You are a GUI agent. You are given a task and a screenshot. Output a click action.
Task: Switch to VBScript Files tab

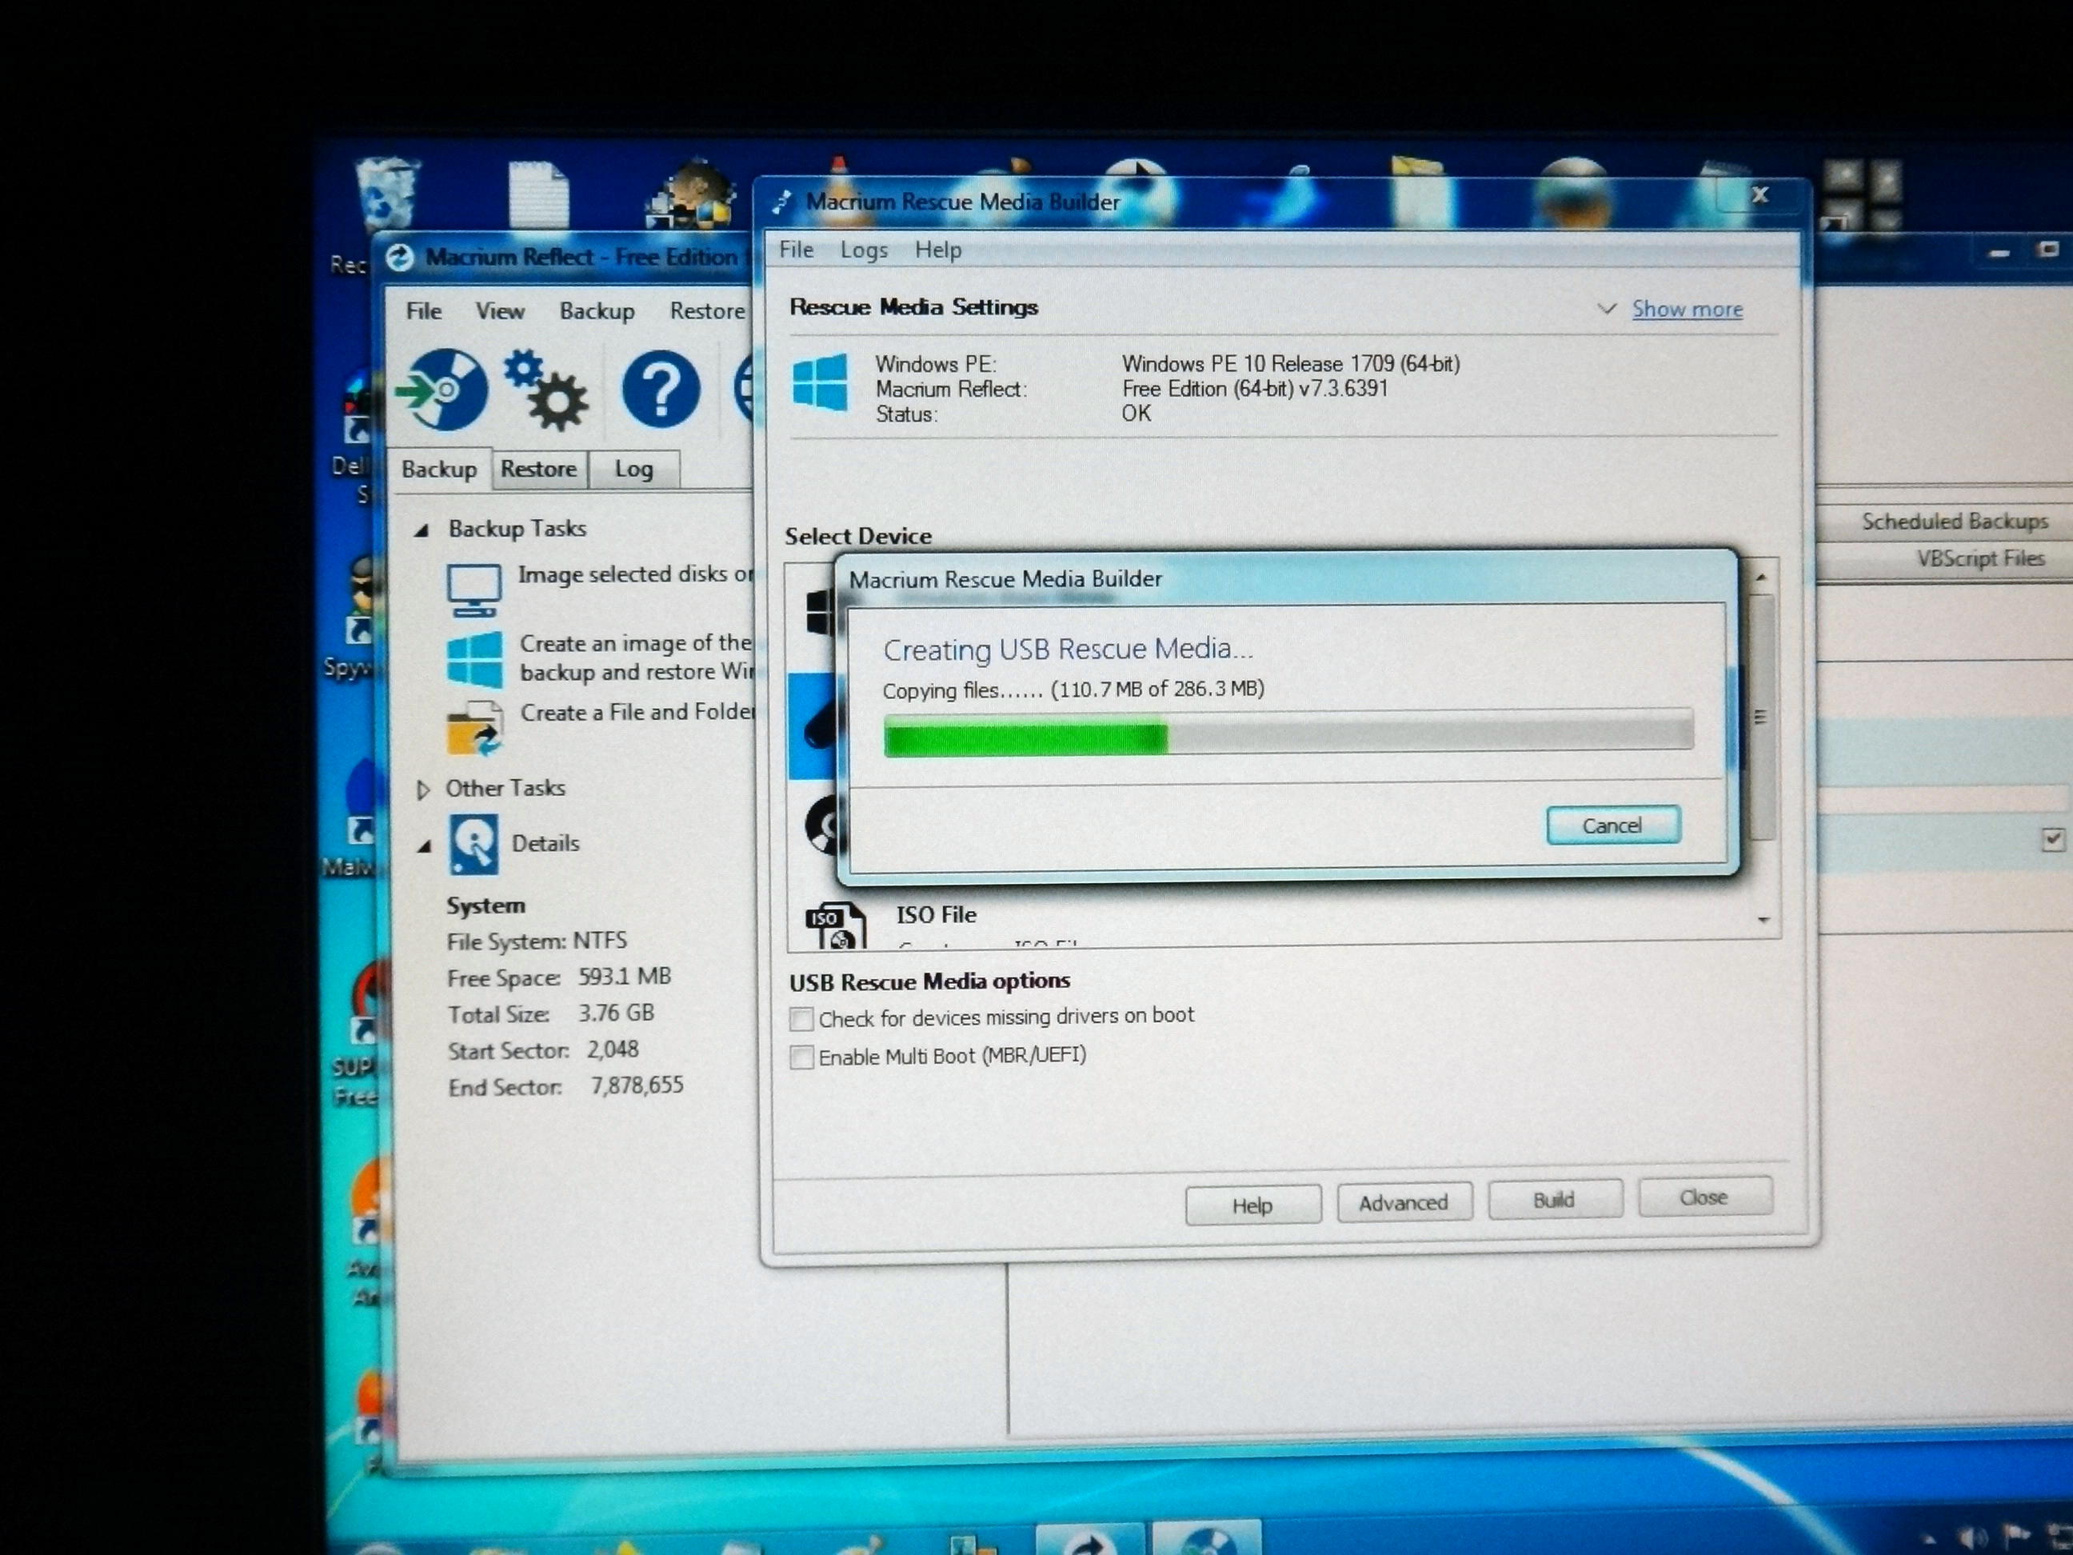pyautogui.click(x=1979, y=558)
